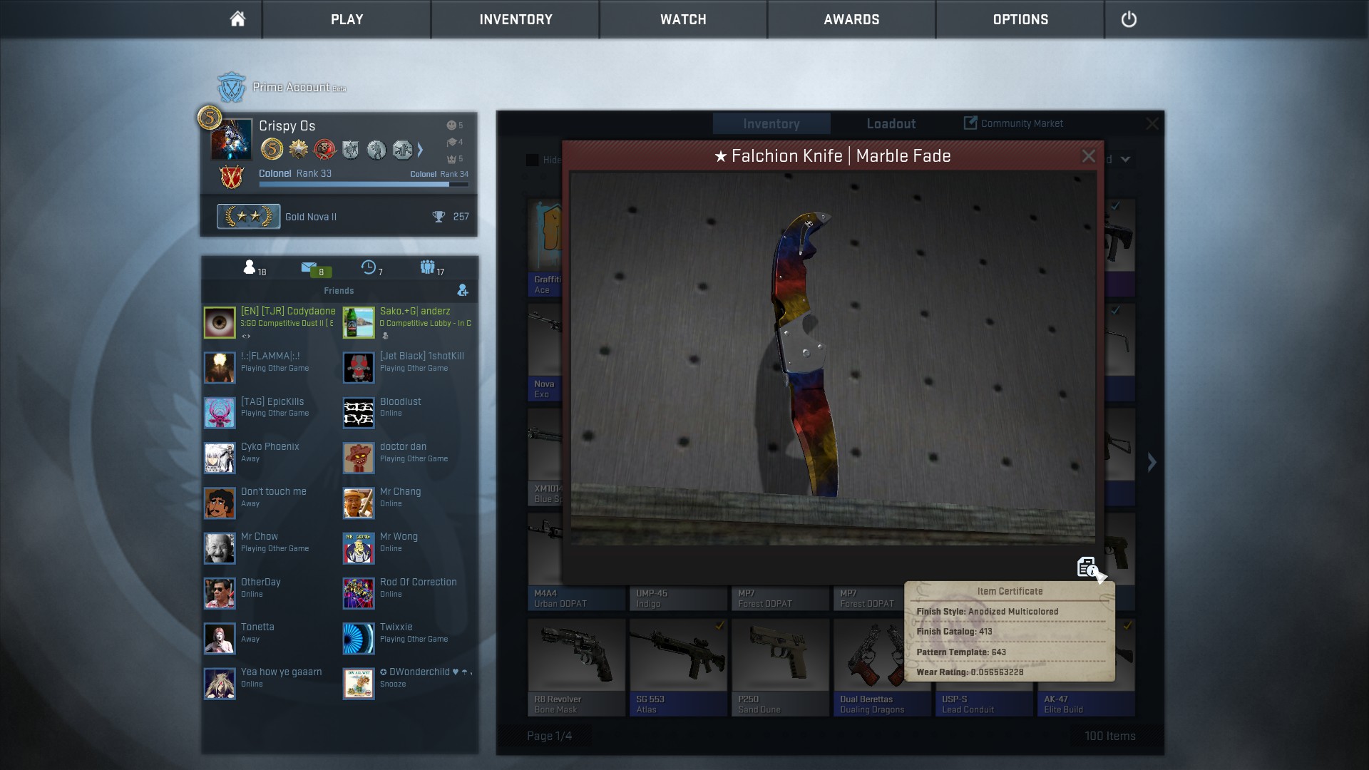This screenshot has height=770, width=1369.
Task: Click the Colonel rank XP progress bar
Action: pos(364,184)
